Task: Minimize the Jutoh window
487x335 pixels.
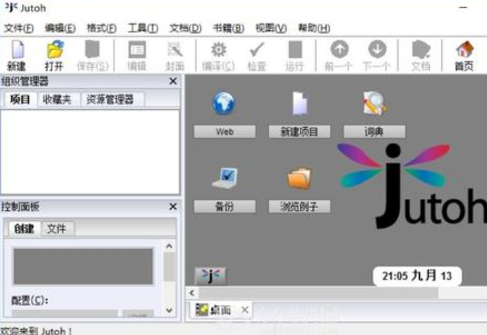Action: [x=464, y=8]
